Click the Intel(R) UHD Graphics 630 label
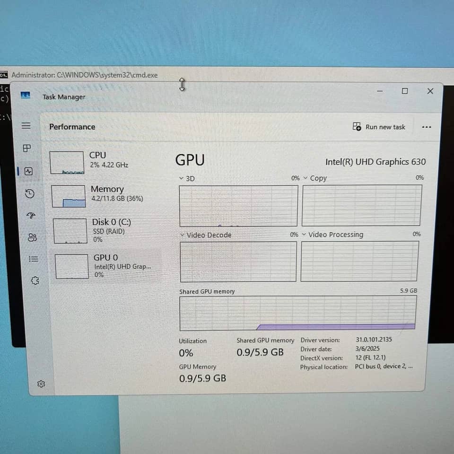The width and height of the screenshot is (454, 454). (x=375, y=162)
